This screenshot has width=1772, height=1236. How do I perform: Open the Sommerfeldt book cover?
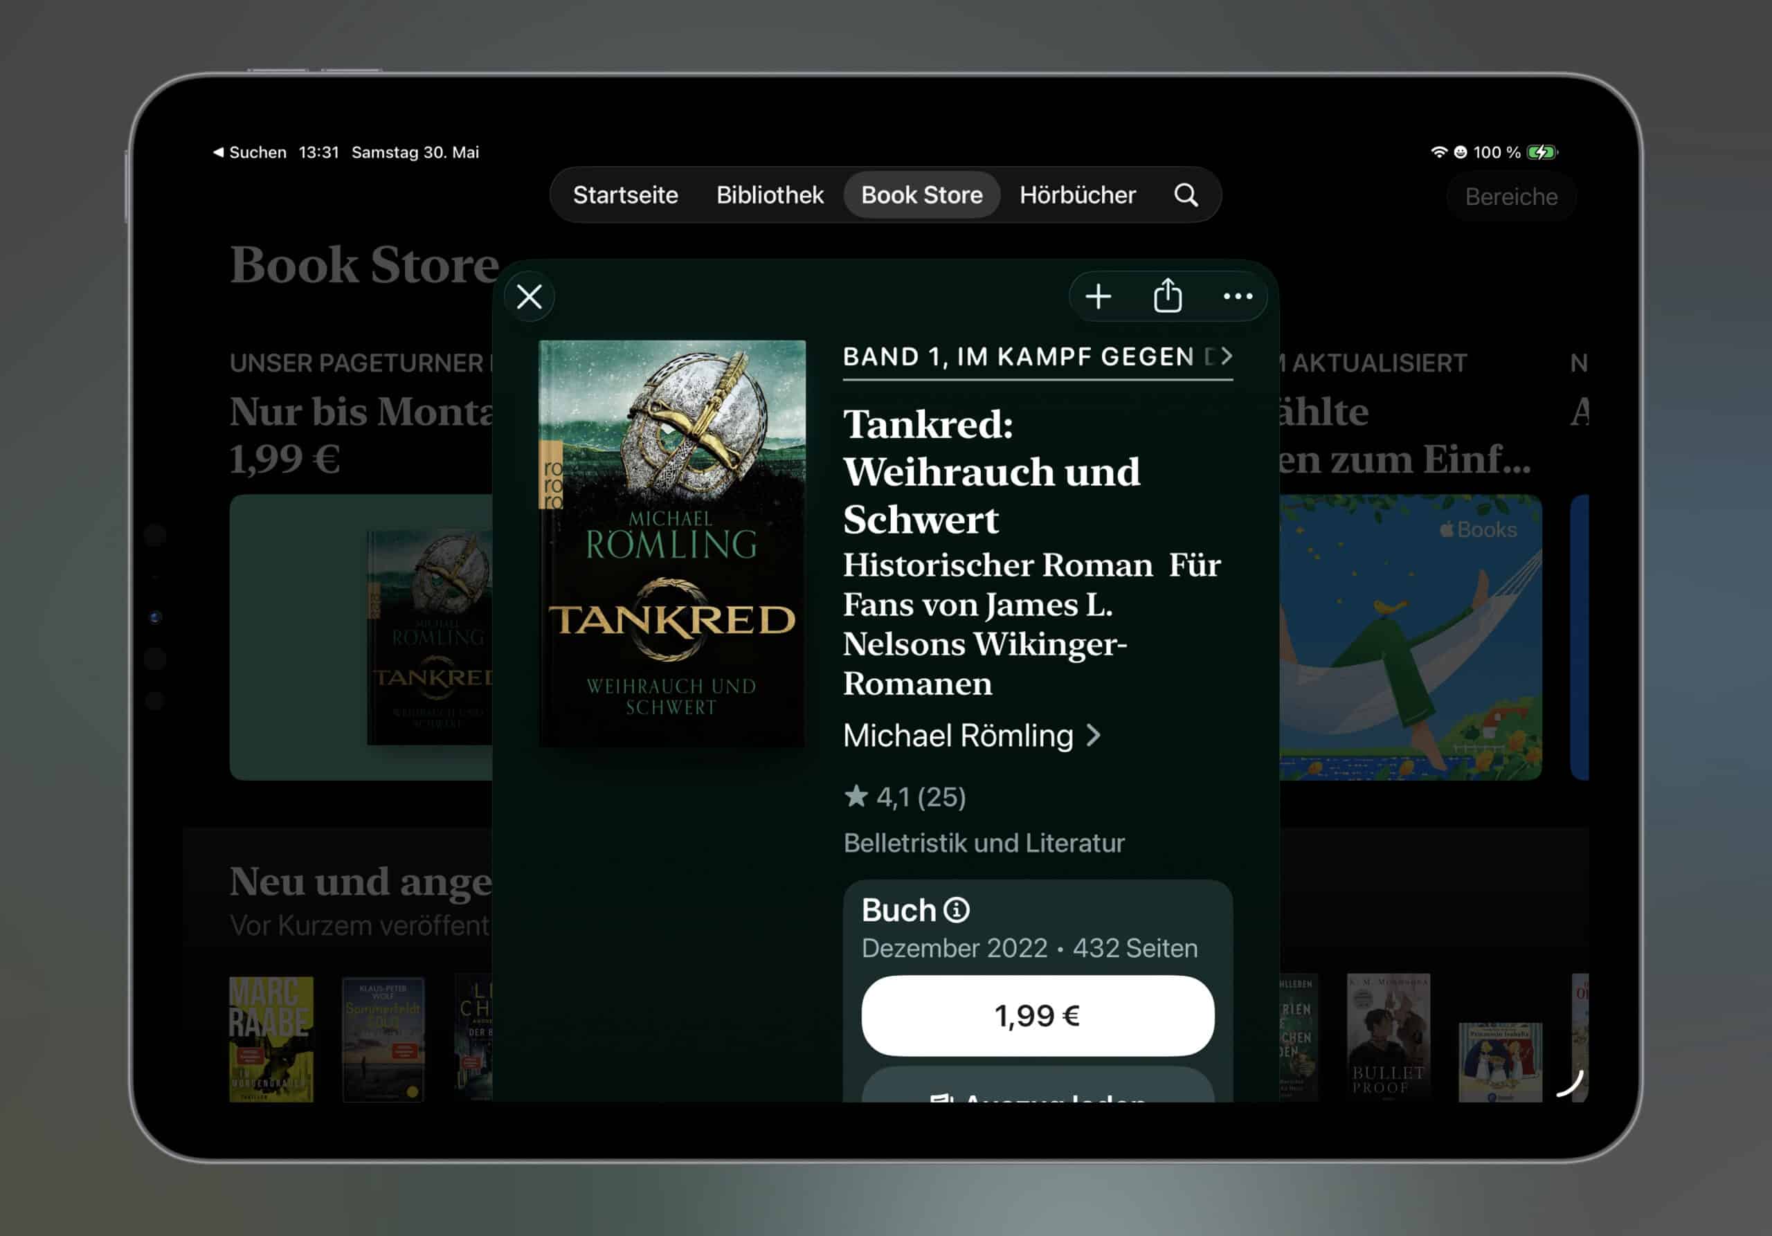(x=383, y=1039)
